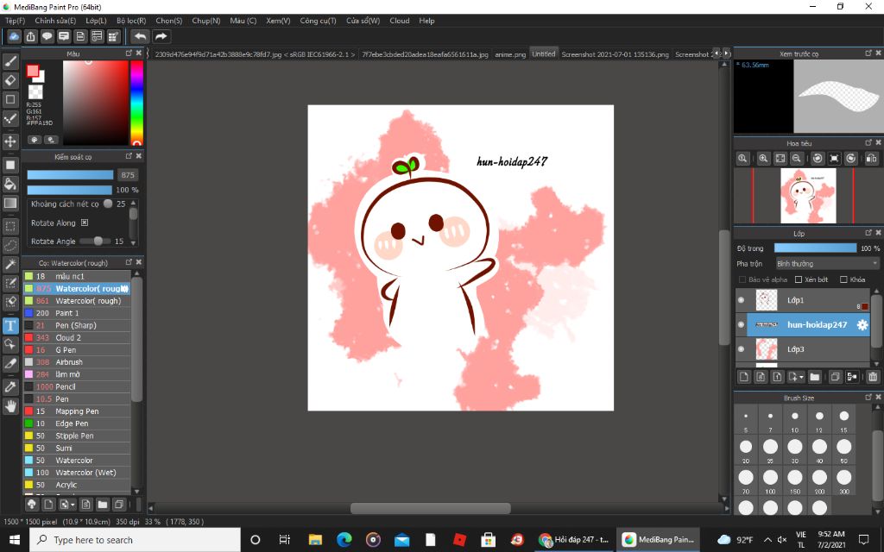Click the Windows search box

tap(135, 540)
